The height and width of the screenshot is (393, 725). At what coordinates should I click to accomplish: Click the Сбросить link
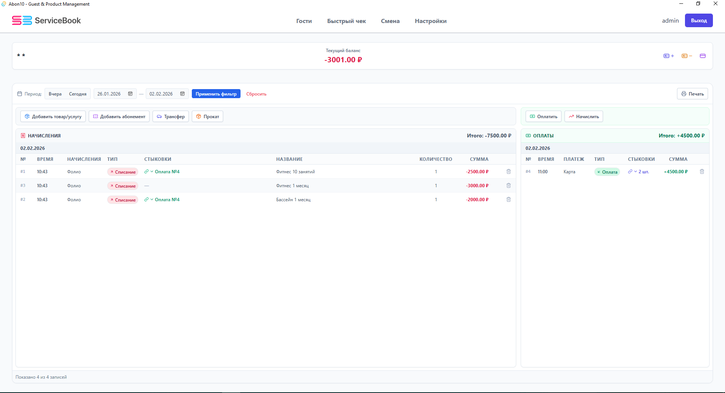(x=256, y=94)
